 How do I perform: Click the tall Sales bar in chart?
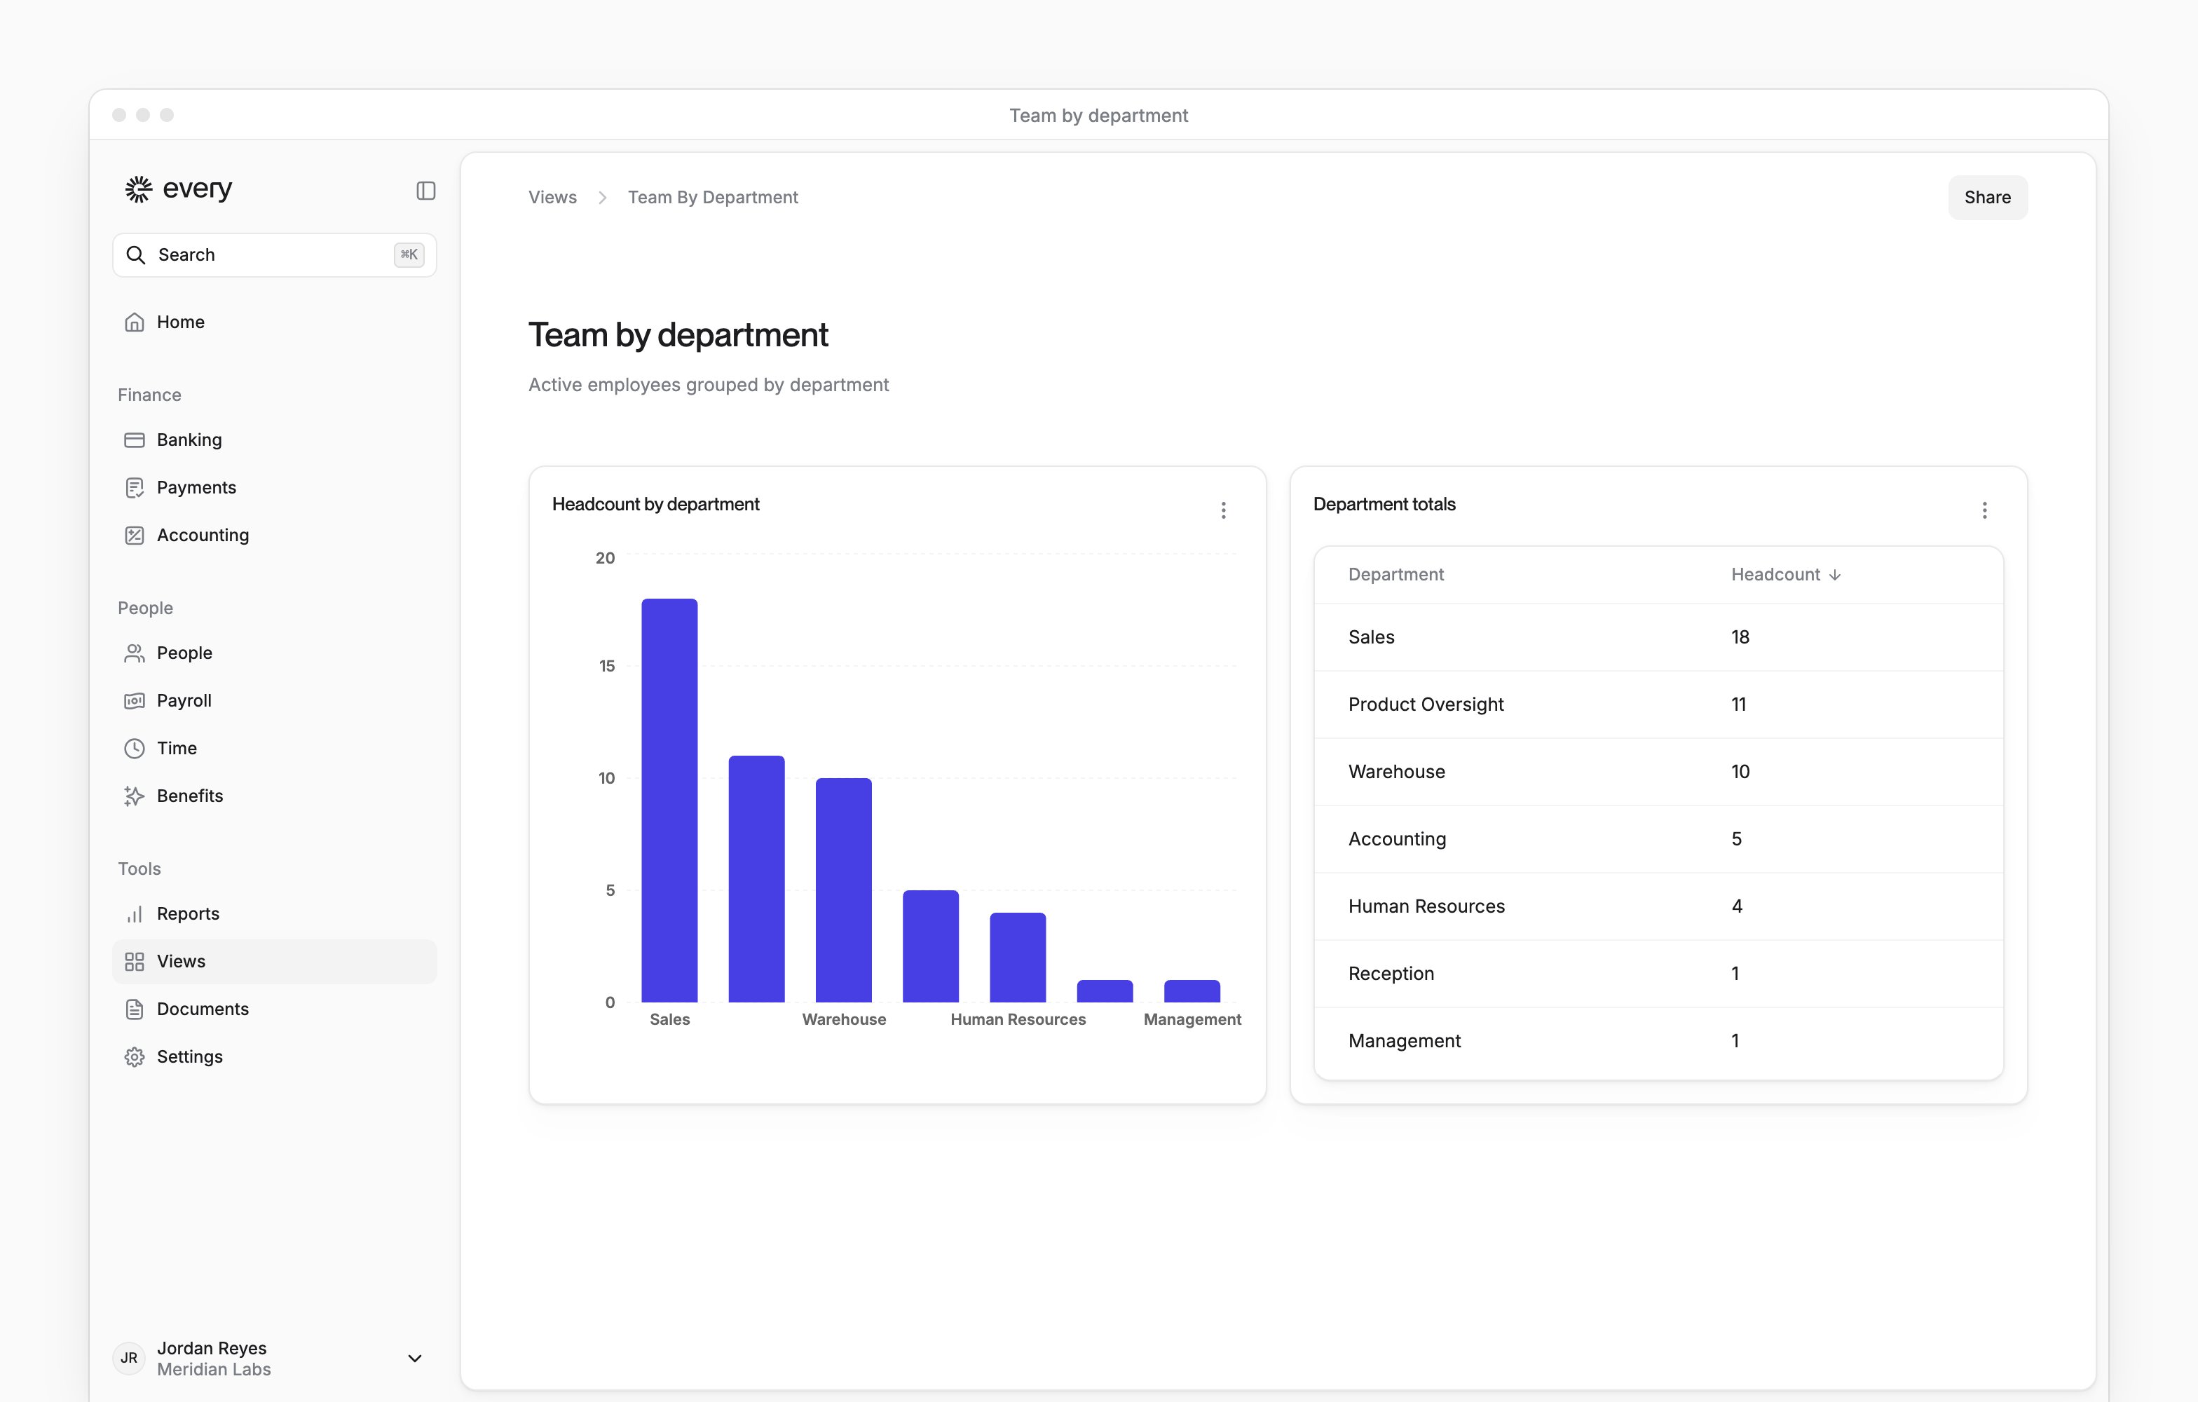tap(669, 801)
